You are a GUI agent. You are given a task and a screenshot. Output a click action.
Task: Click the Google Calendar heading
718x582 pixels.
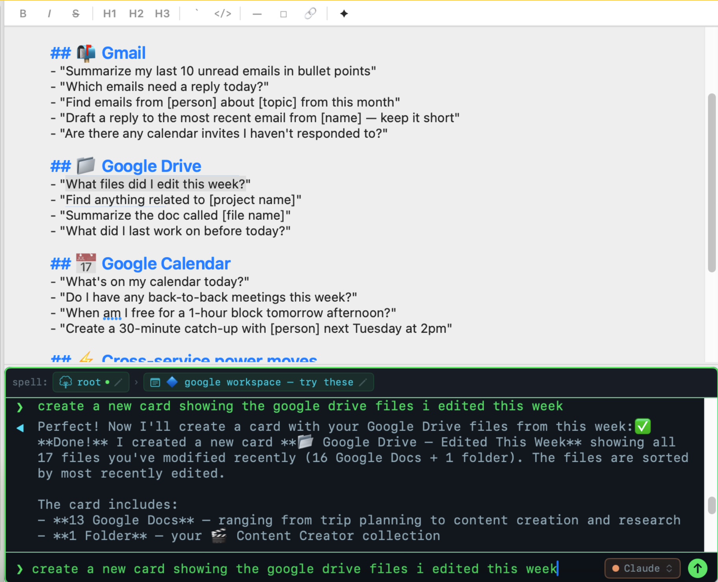coord(166,264)
